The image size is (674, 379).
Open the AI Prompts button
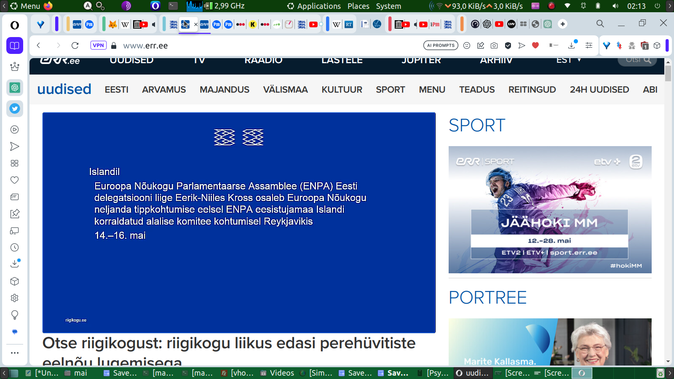coord(441,45)
